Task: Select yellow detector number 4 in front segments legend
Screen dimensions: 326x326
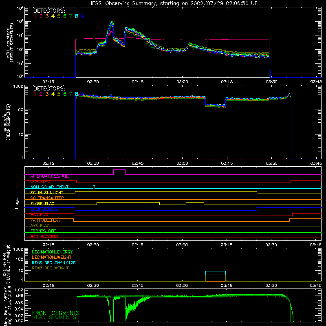Action: pos(53,16)
